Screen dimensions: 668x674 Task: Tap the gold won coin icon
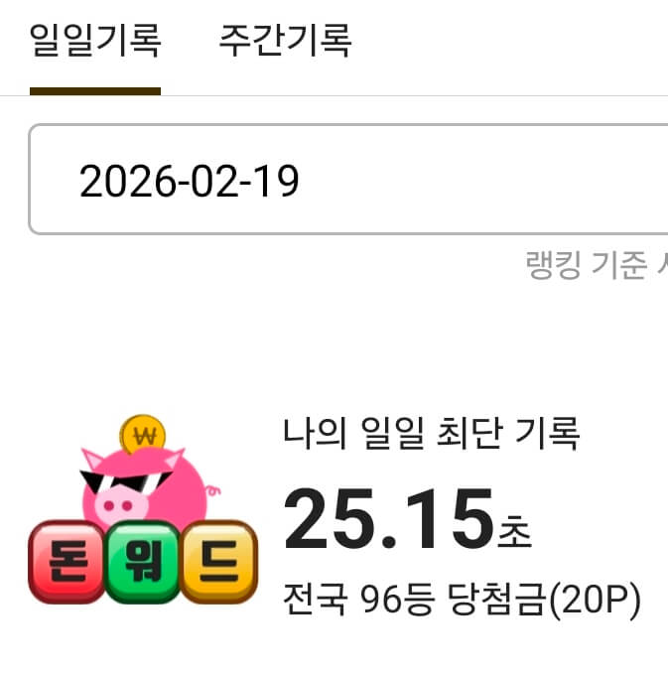(143, 433)
